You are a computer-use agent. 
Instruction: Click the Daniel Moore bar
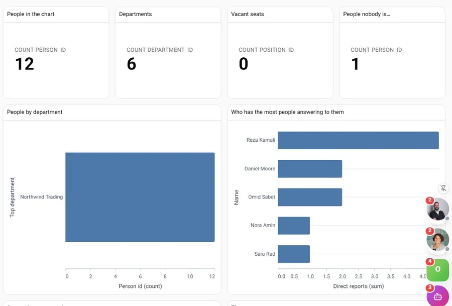(310, 169)
